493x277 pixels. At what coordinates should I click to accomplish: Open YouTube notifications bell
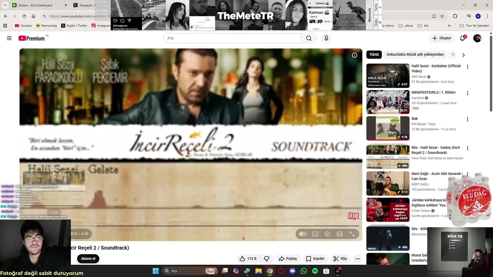(463, 38)
